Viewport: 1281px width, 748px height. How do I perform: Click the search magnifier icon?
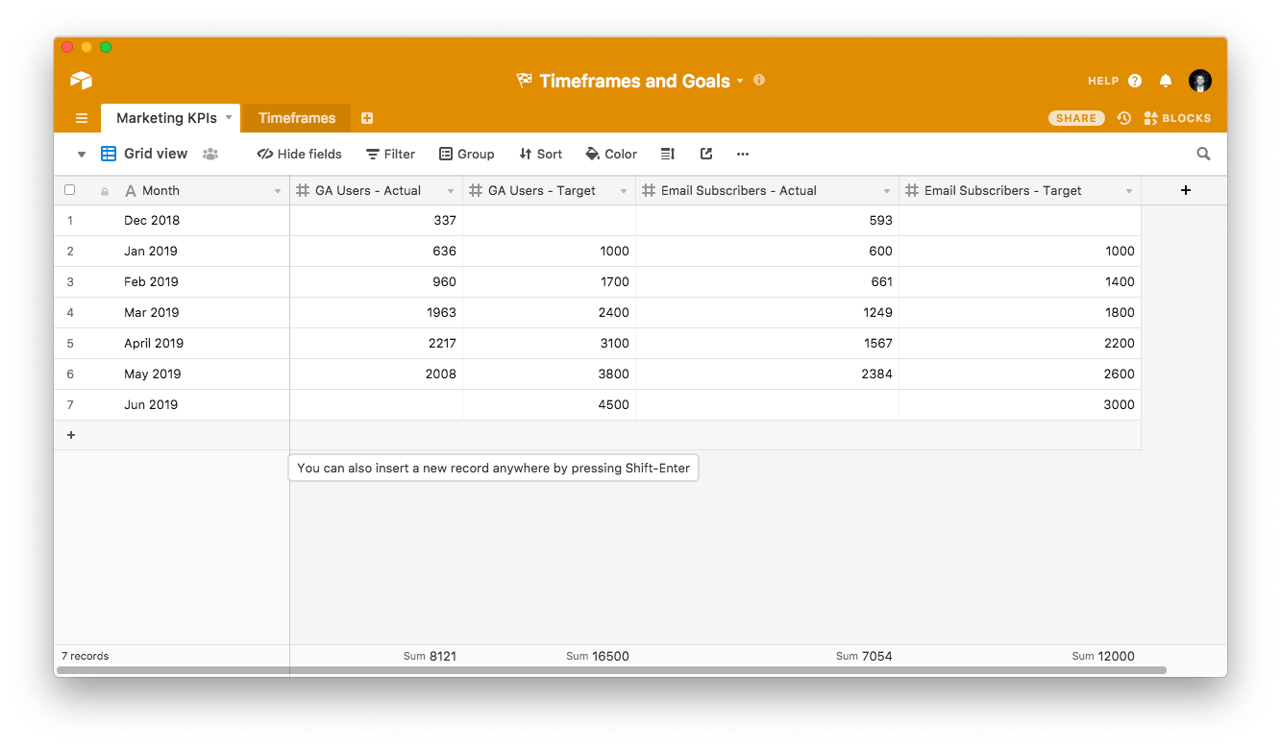pos(1203,154)
